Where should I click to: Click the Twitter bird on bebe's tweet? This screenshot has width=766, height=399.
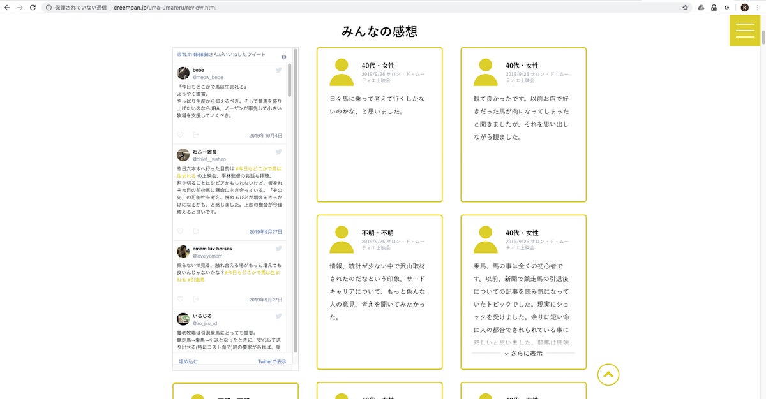tap(279, 70)
